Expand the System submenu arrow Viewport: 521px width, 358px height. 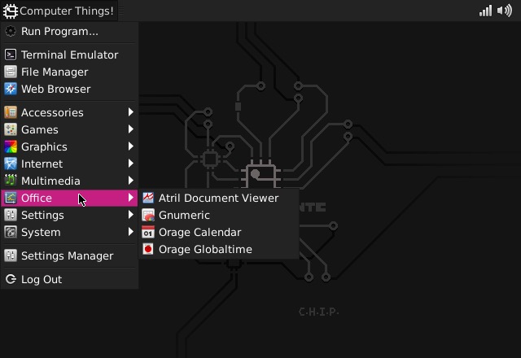coord(130,232)
